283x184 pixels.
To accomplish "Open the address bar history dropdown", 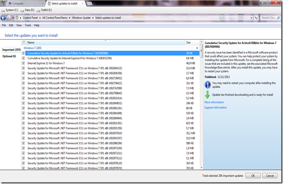I will 251,18.
